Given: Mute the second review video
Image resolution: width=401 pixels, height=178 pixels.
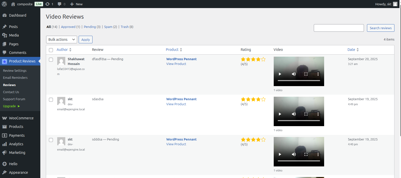Looking at the screenshot, I should tap(294, 114).
